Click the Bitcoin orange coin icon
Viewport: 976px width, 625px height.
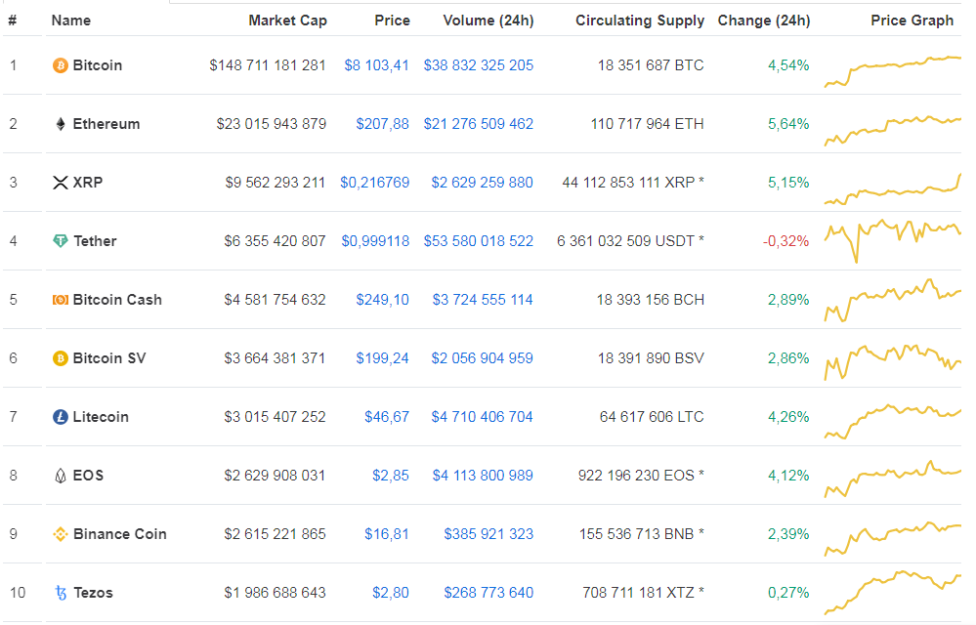click(x=61, y=65)
